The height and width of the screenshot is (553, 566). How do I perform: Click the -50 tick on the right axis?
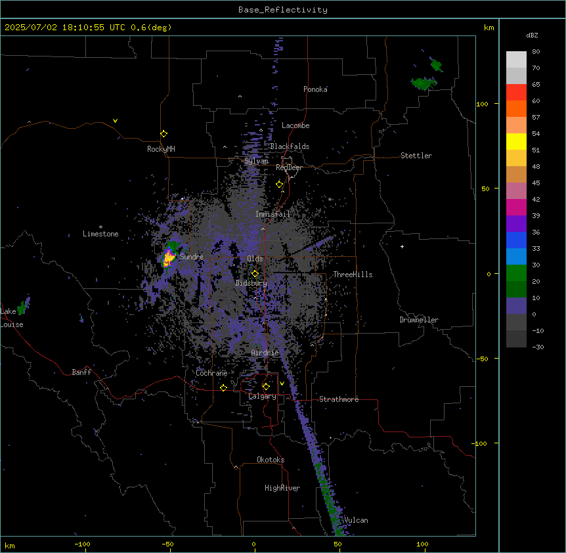(482, 359)
